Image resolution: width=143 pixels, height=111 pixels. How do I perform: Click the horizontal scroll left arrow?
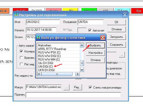tap(39, 74)
